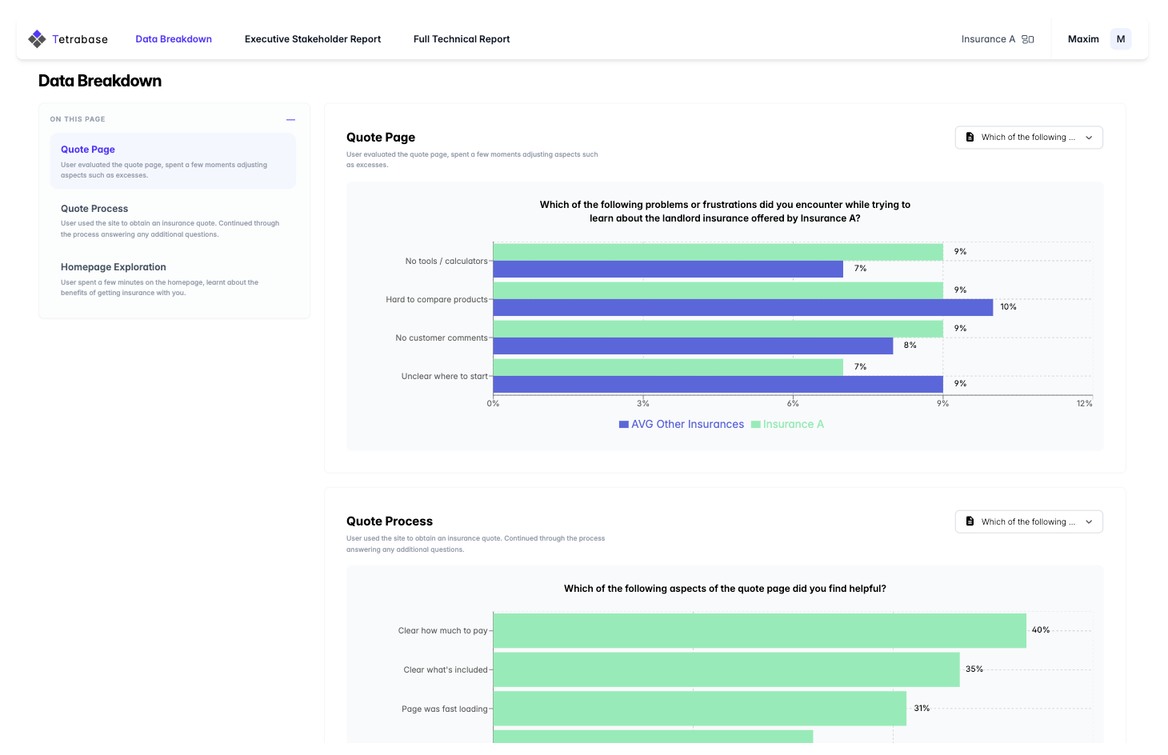Toggle Insurance A legend green swatch
Image resolution: width=1168 pixels, height=755 pixels.
coord(756,425)
